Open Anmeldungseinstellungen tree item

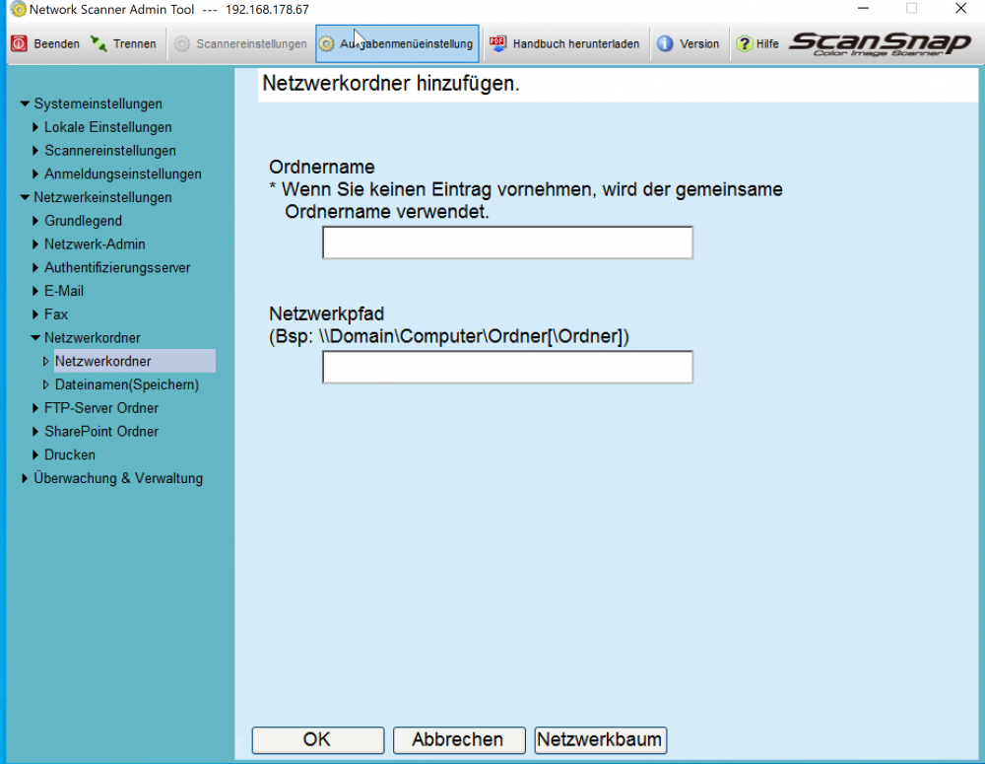123,174
